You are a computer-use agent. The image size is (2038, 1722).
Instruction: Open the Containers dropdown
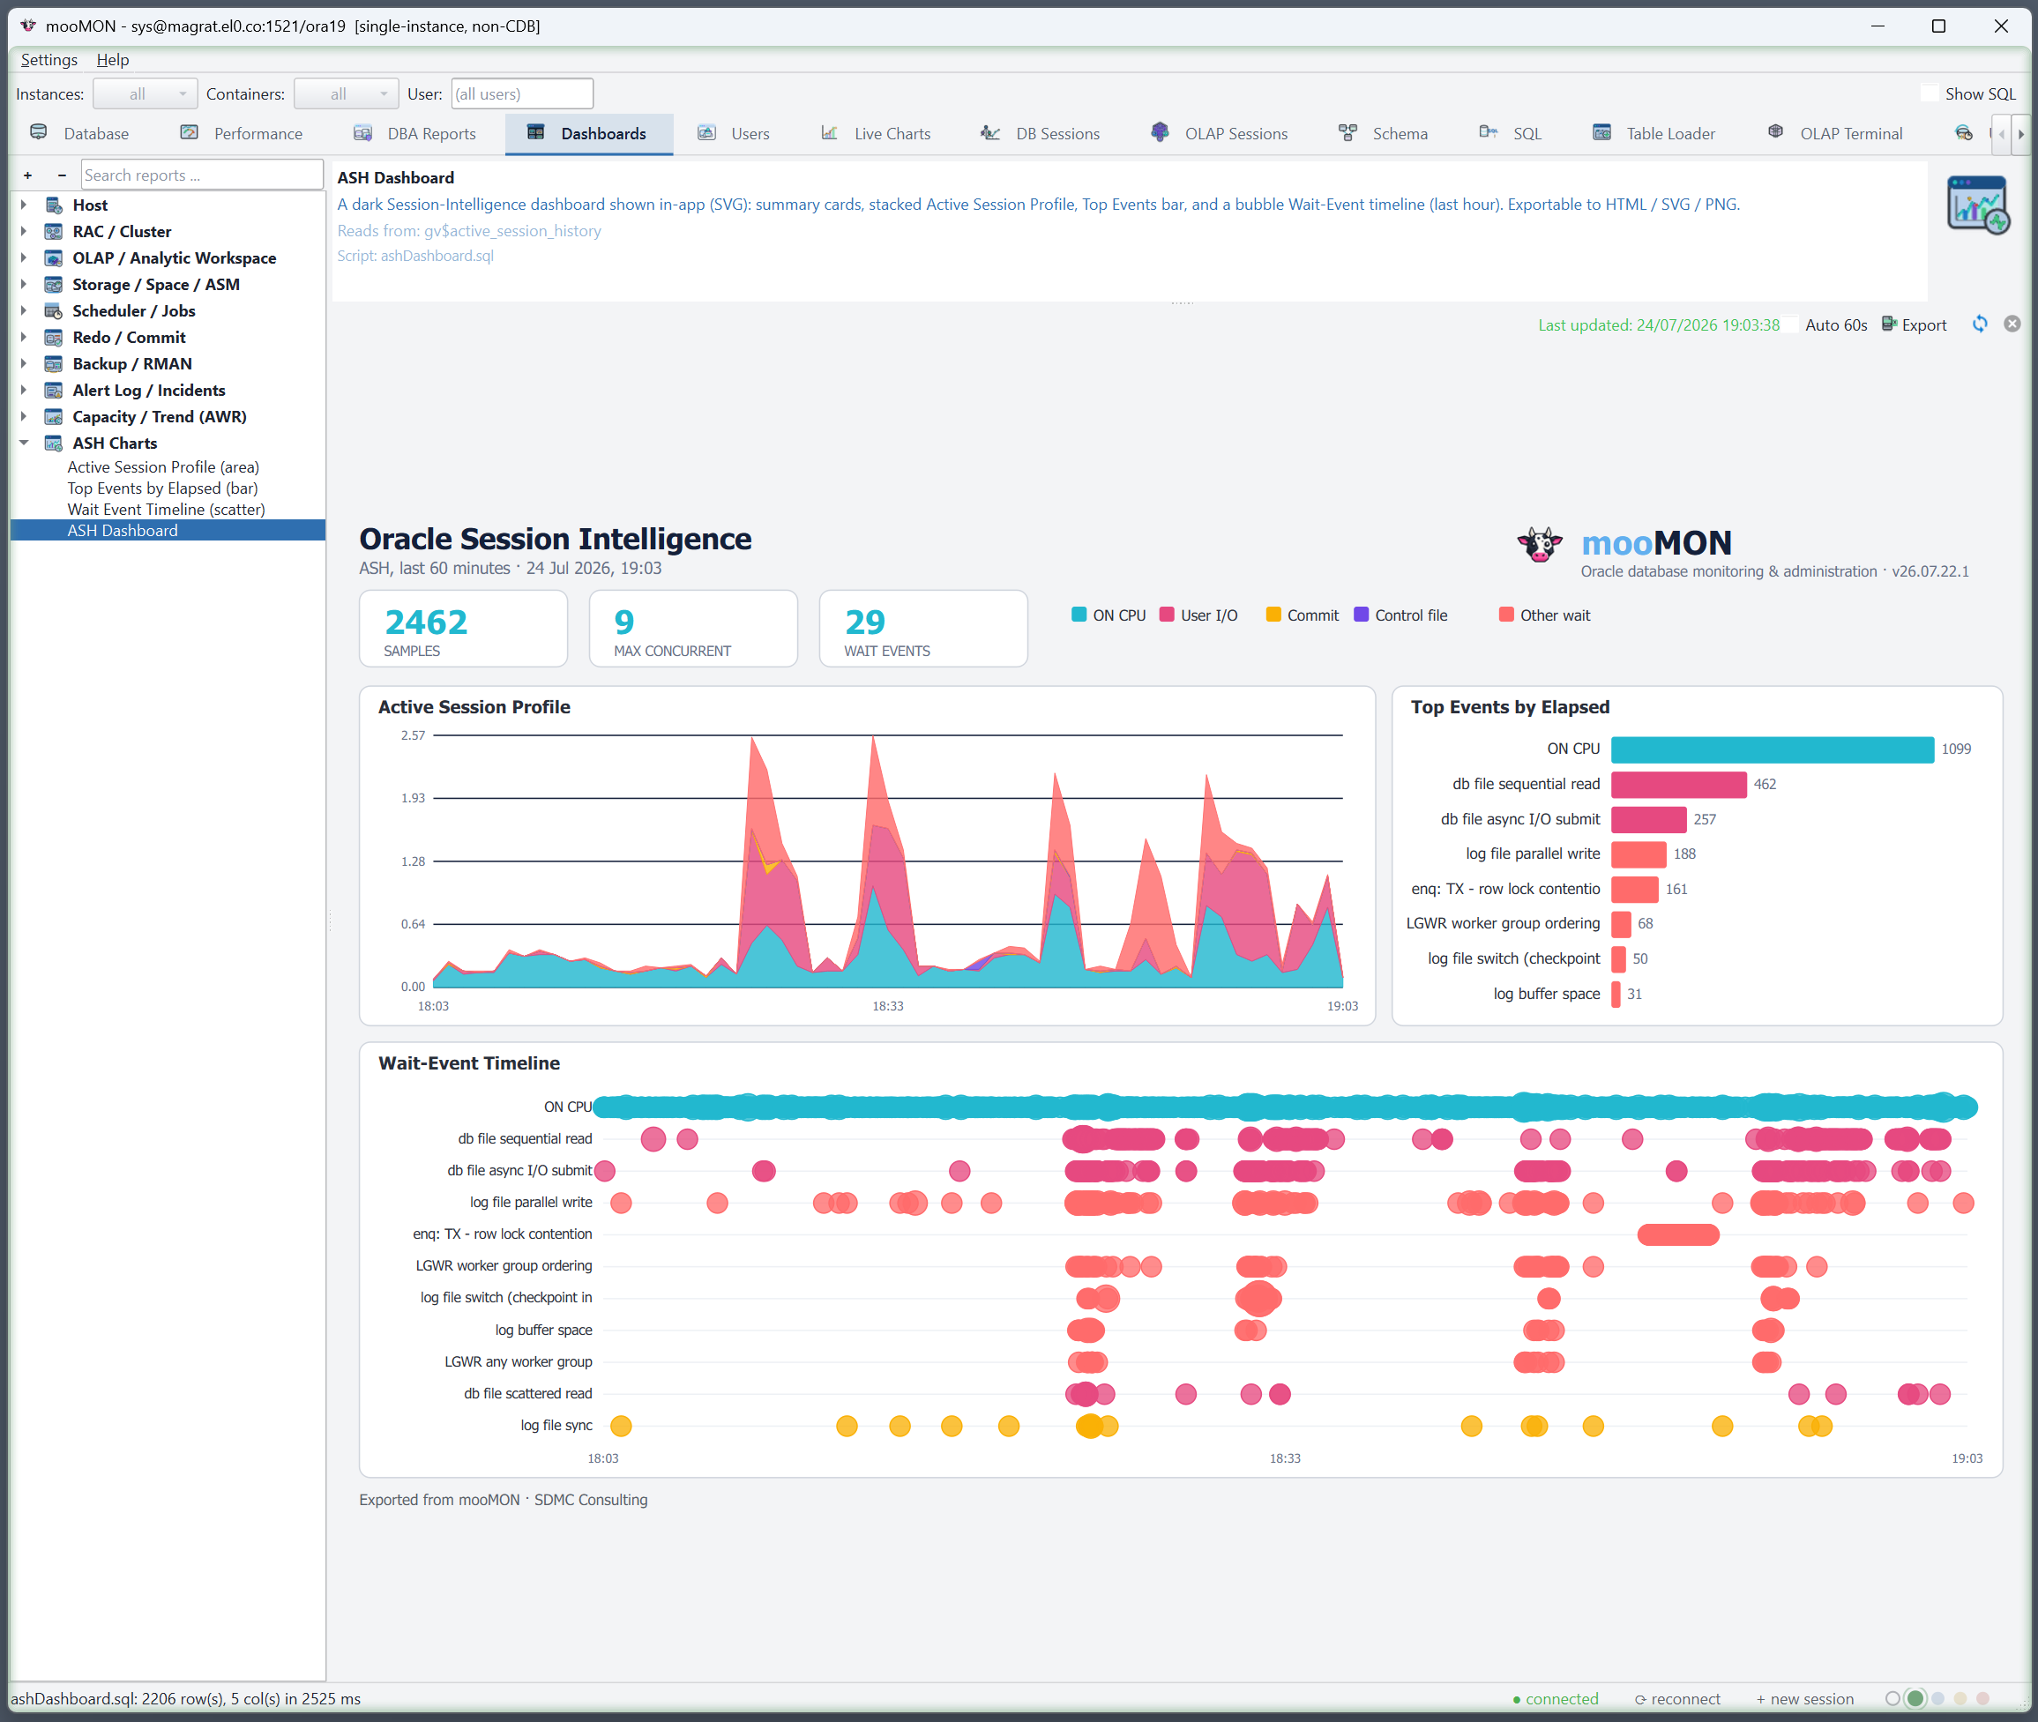(347, 93)
